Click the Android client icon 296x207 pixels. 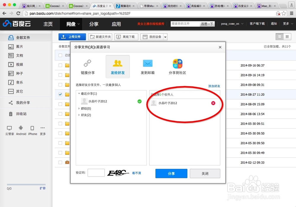click(21, 128)
